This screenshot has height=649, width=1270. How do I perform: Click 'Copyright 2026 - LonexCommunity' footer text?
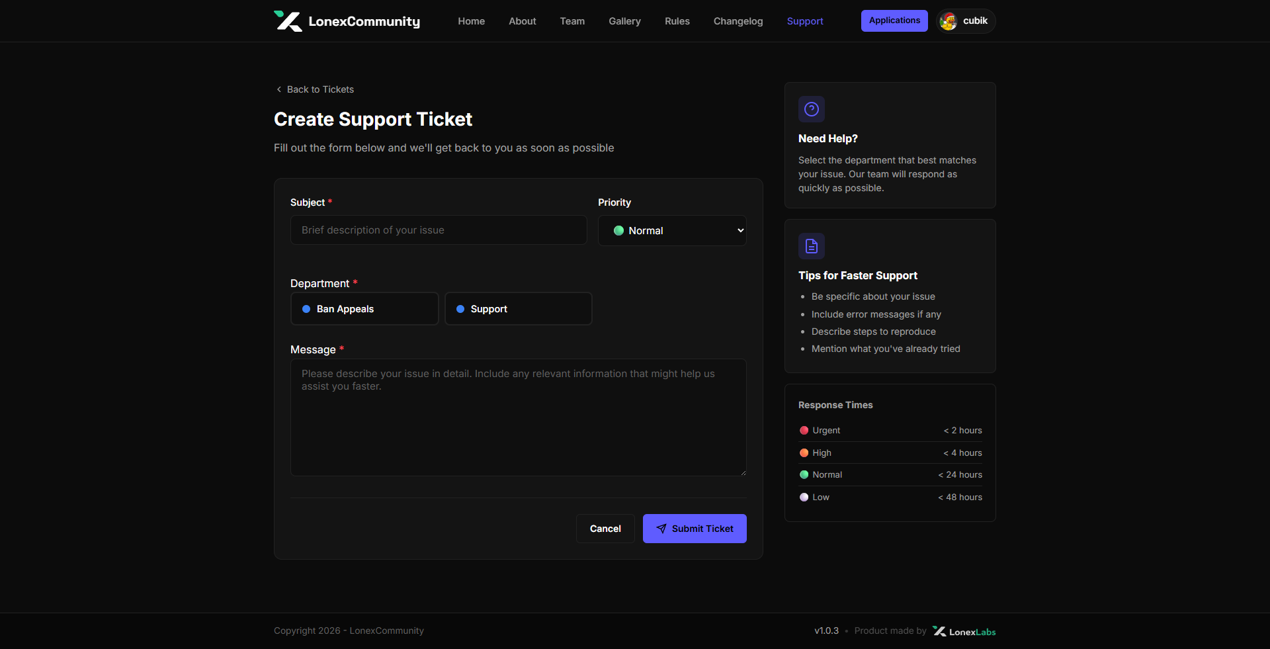click(349, 631)
